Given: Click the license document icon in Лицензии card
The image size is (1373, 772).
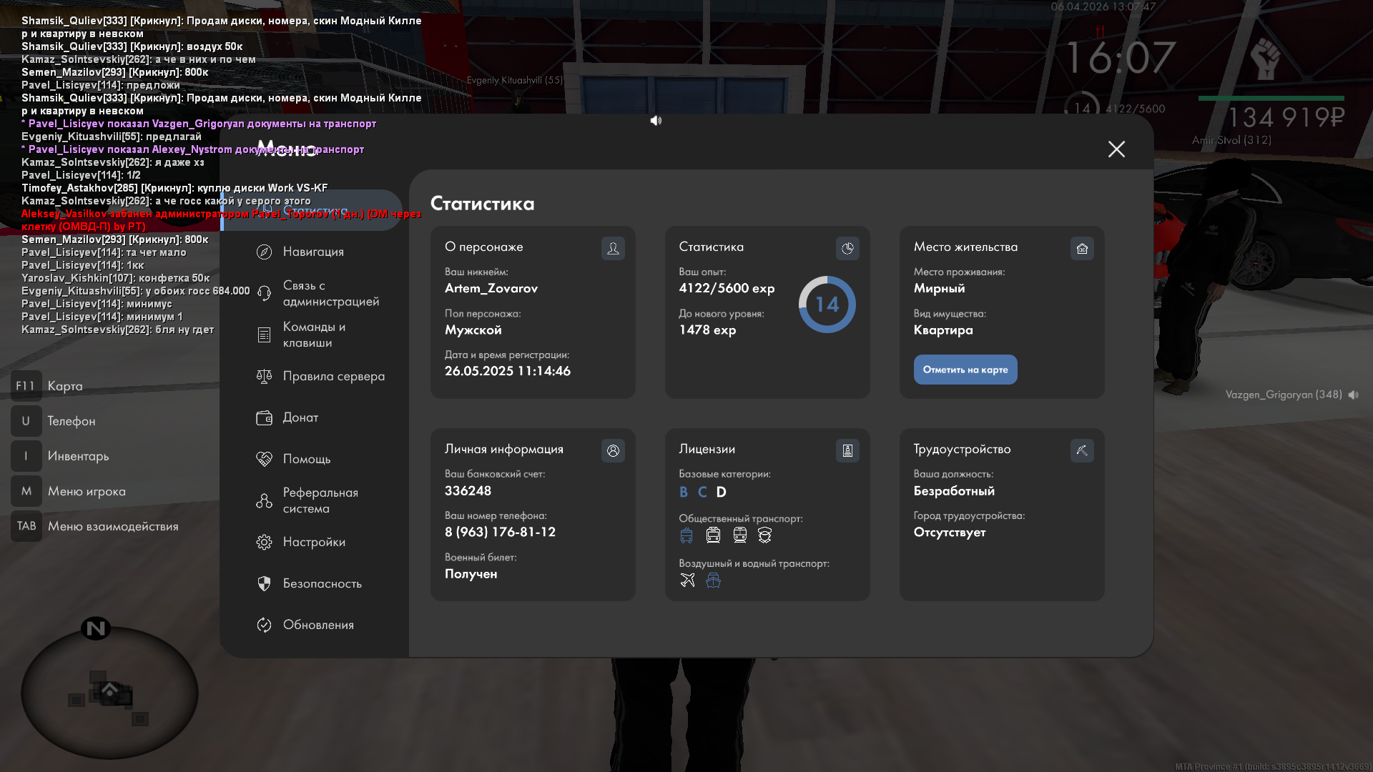Looking at the screenshot, I should [x=847, y=451].
